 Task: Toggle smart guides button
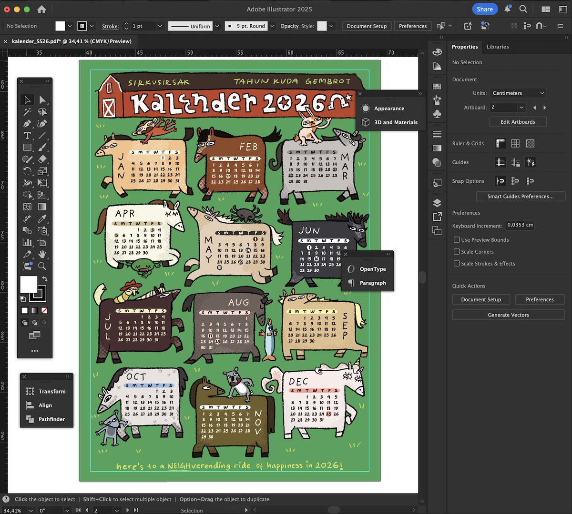(x=530, y=162)
